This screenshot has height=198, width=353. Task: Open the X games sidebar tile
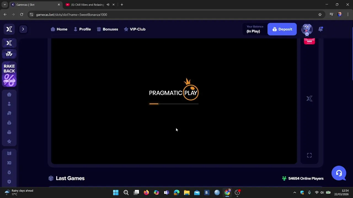coord(9,43)
